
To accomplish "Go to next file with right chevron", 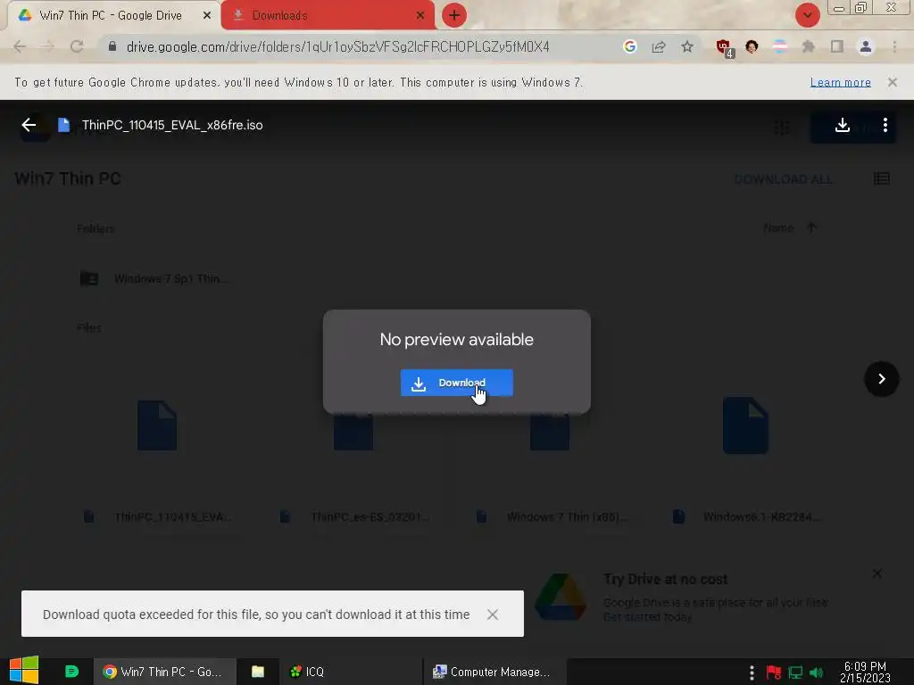I will (881, 379).
